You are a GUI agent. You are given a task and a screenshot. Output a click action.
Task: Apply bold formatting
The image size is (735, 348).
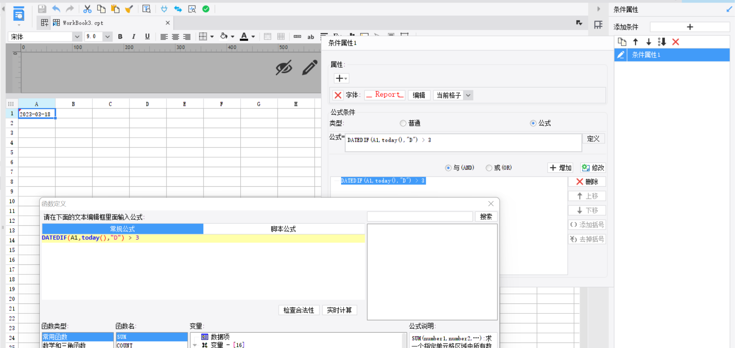point(120,37)
